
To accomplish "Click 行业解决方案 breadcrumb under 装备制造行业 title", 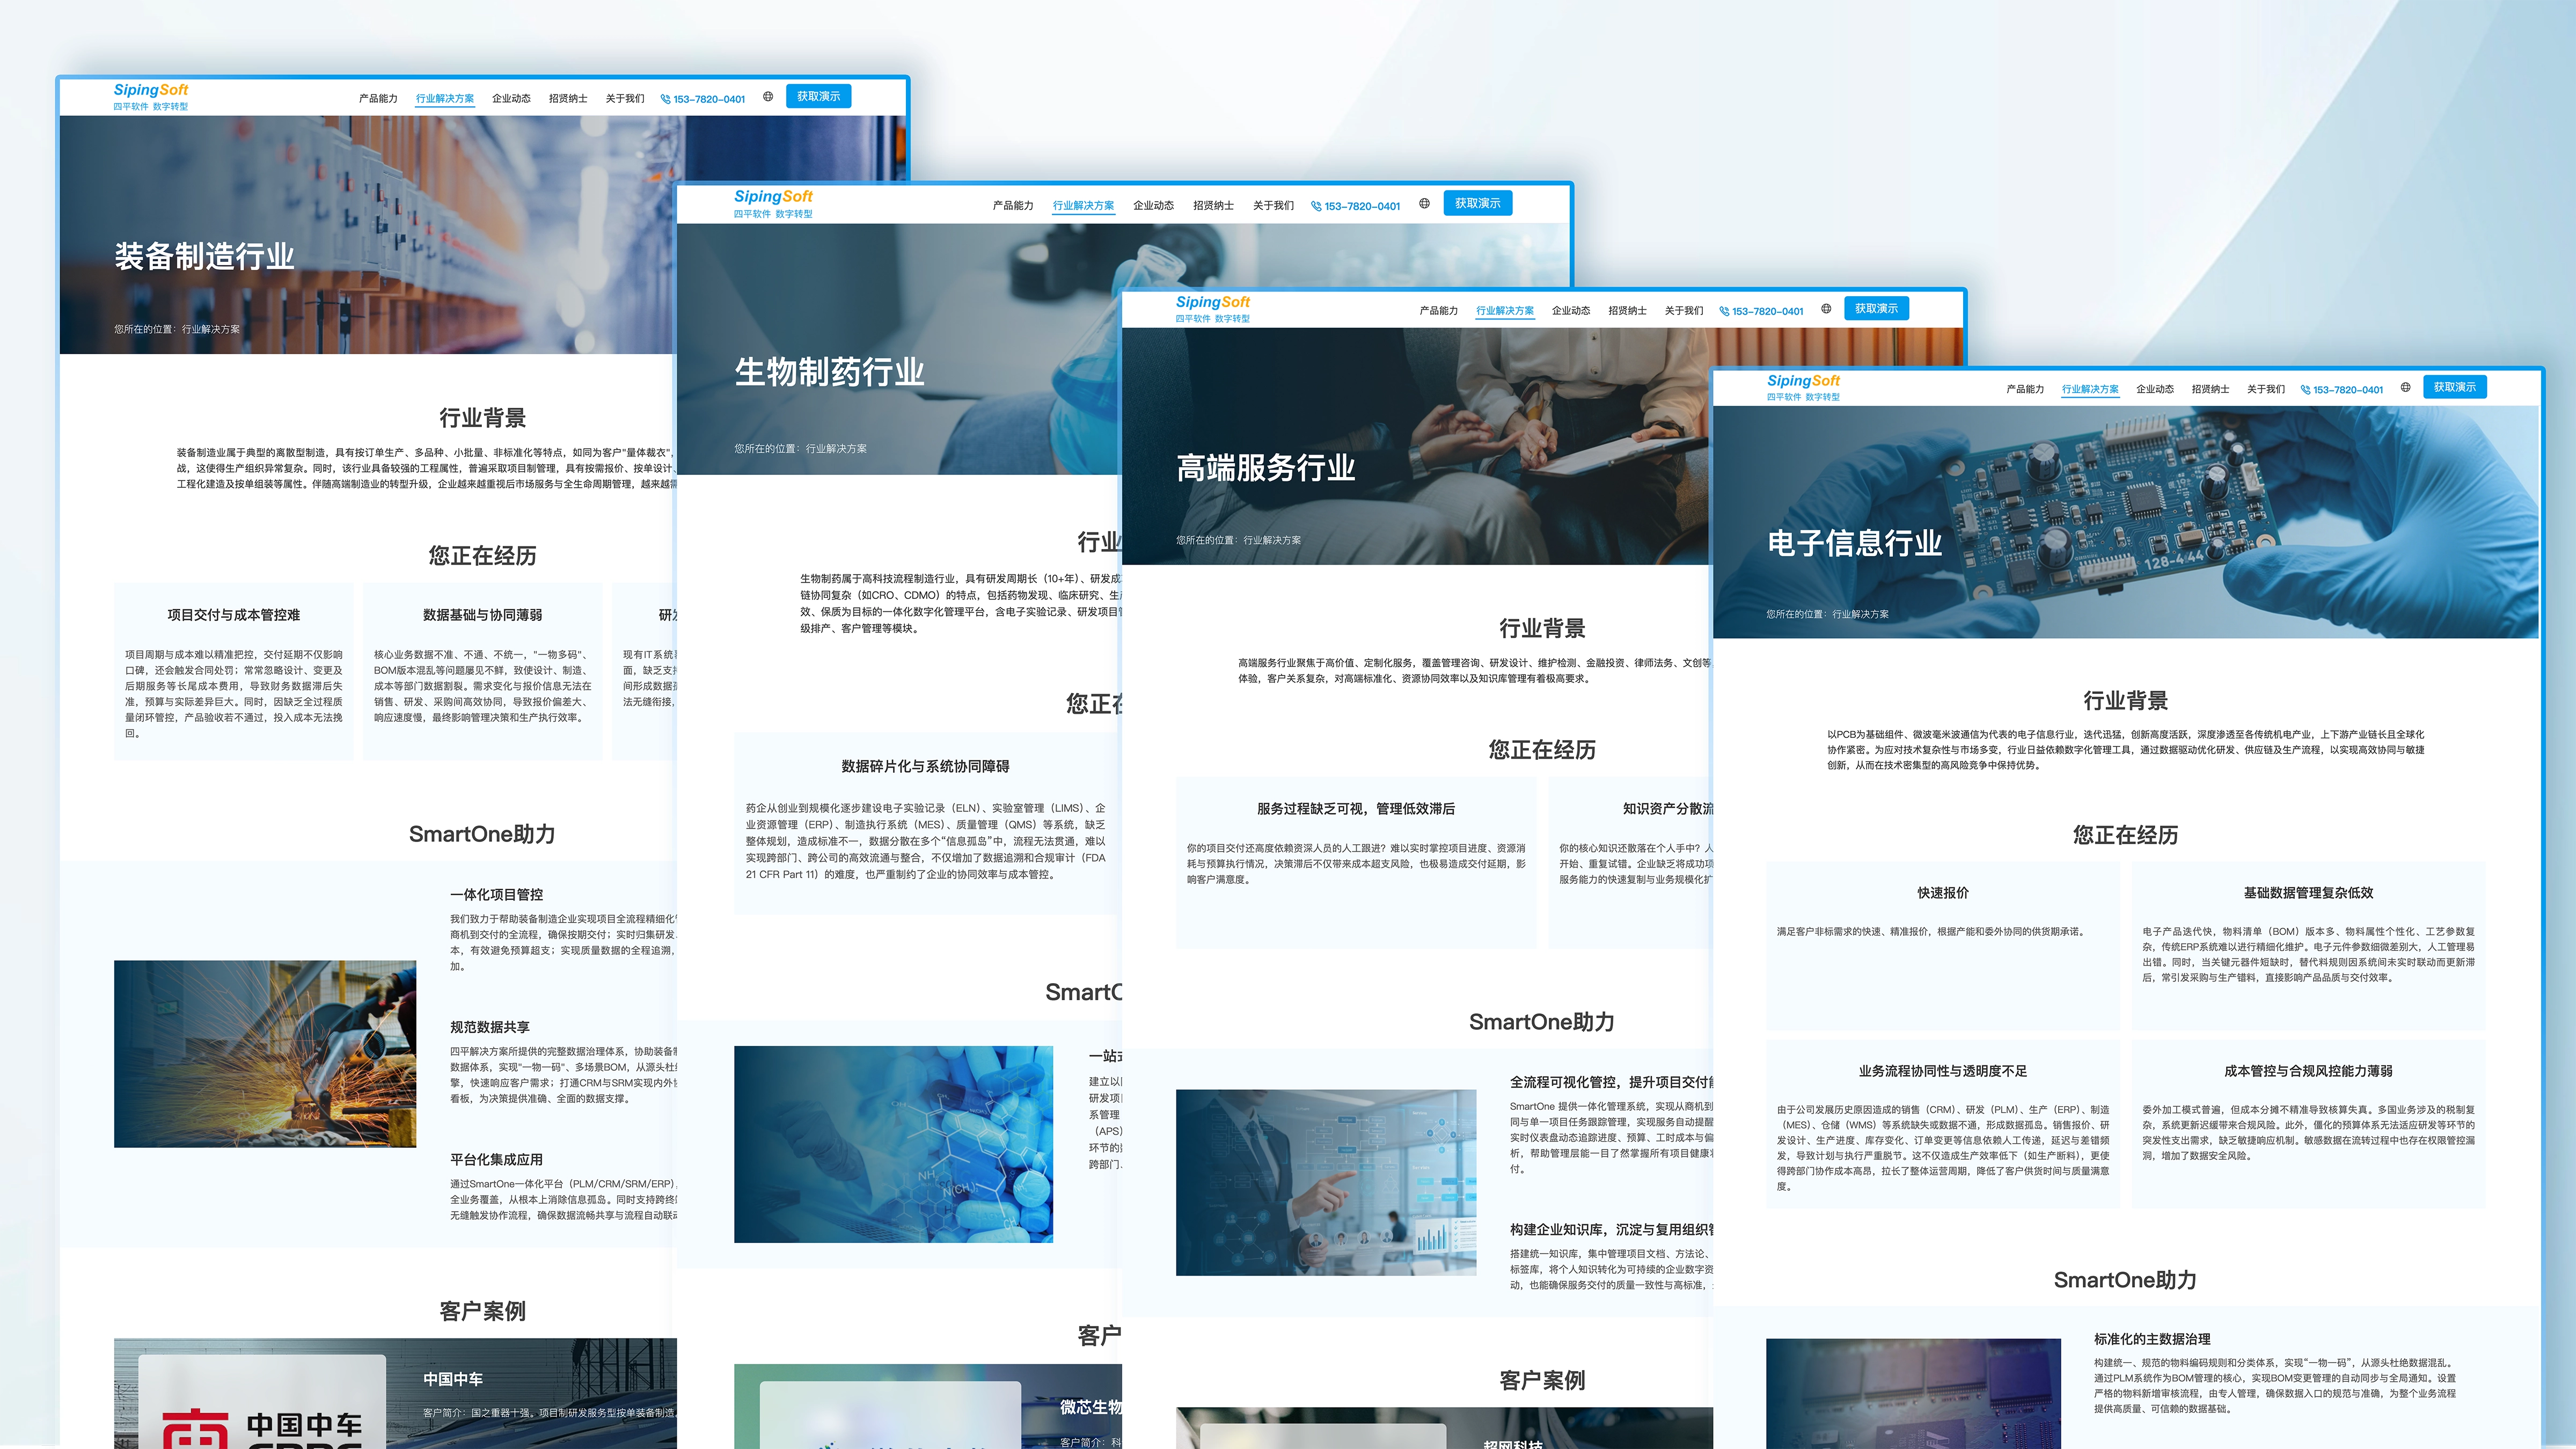I will [211, 329].
